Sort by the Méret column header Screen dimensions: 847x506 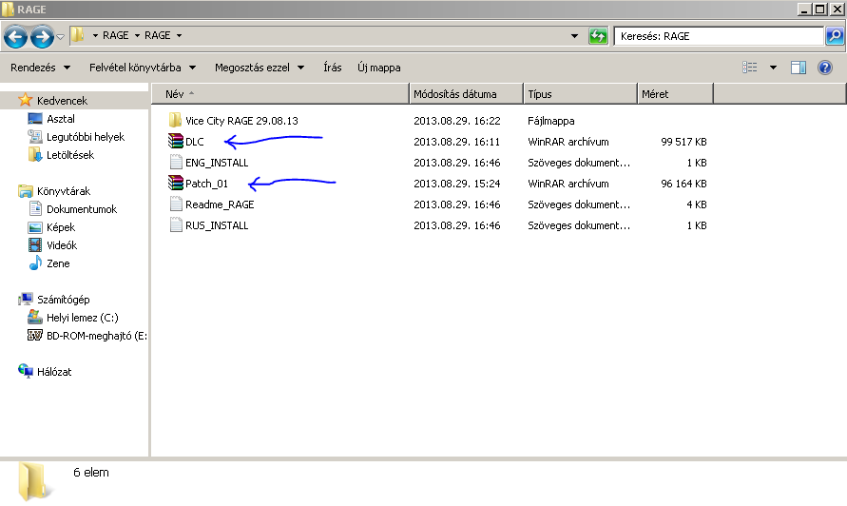point(675,94)
